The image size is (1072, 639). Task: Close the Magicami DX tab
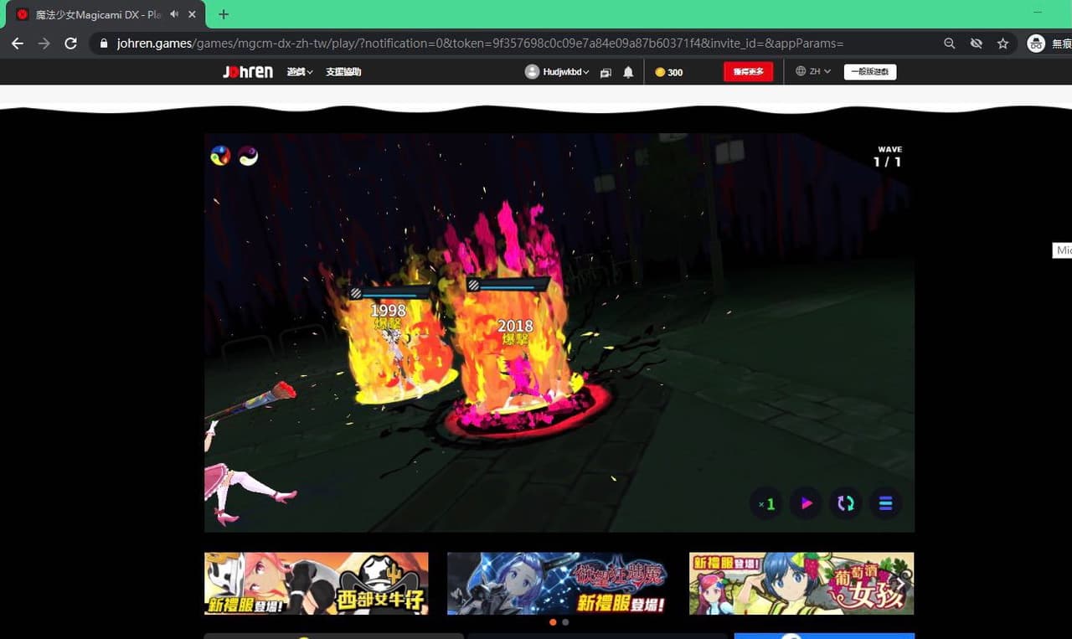[x=193, y=14]
